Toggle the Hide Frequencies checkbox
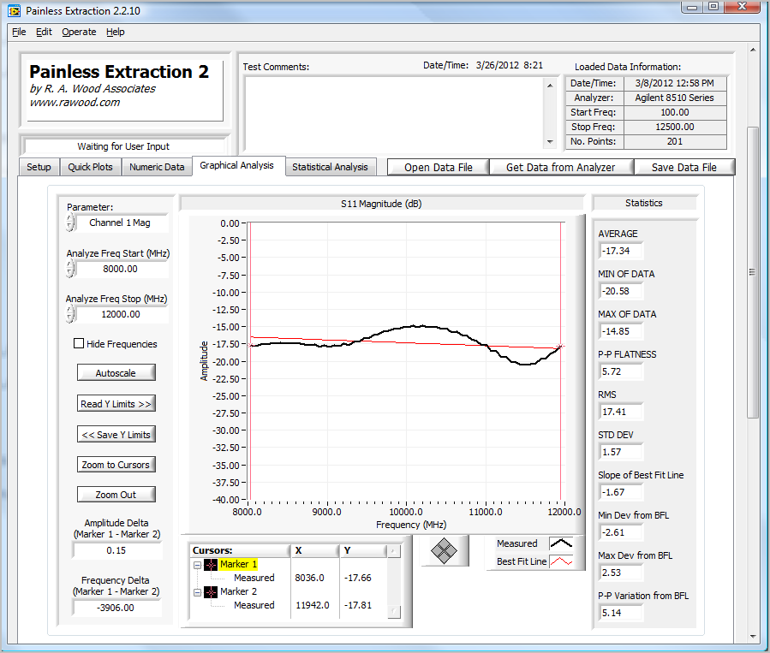770x653 pixels. click(x=79, y=343)
